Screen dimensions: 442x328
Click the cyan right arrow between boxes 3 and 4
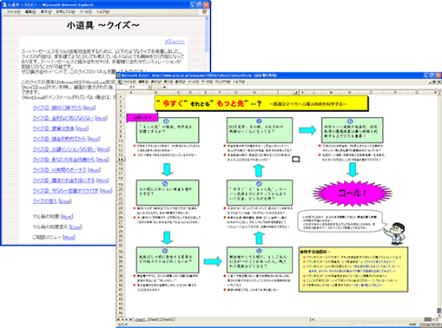(x=213, y=261)
